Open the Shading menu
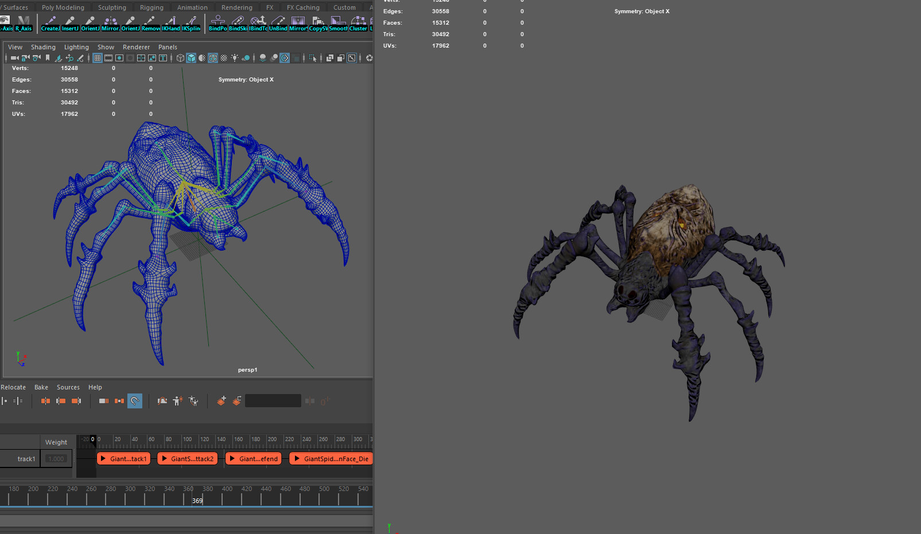Screen dimensions: 921x534 [43, 47]
